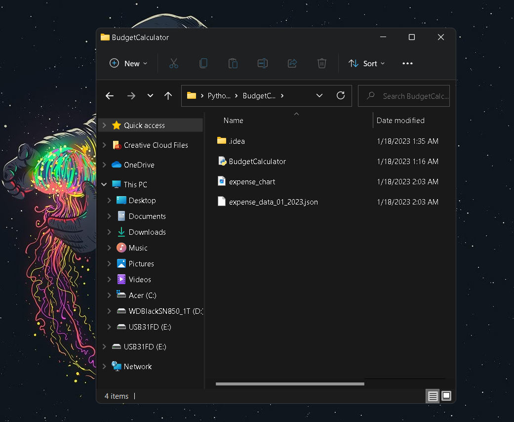Click the Copy icon in toolbar

(203, 63)
